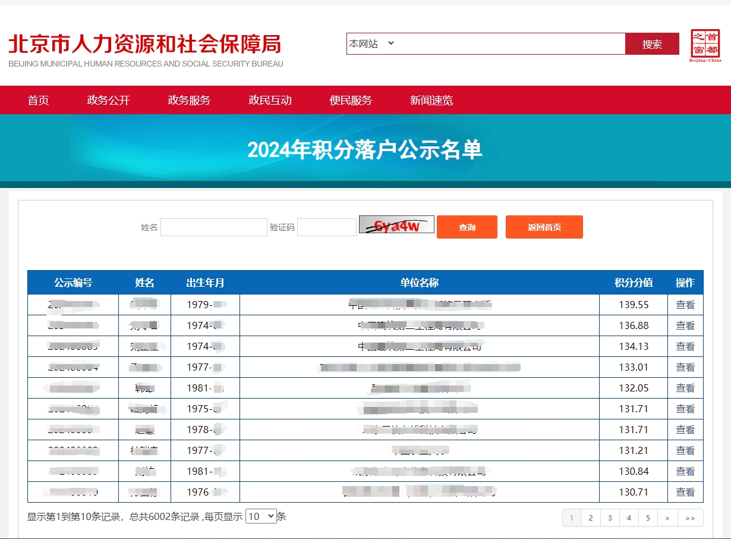Click 查看 for the 139.55 score row

click(685, 305)
